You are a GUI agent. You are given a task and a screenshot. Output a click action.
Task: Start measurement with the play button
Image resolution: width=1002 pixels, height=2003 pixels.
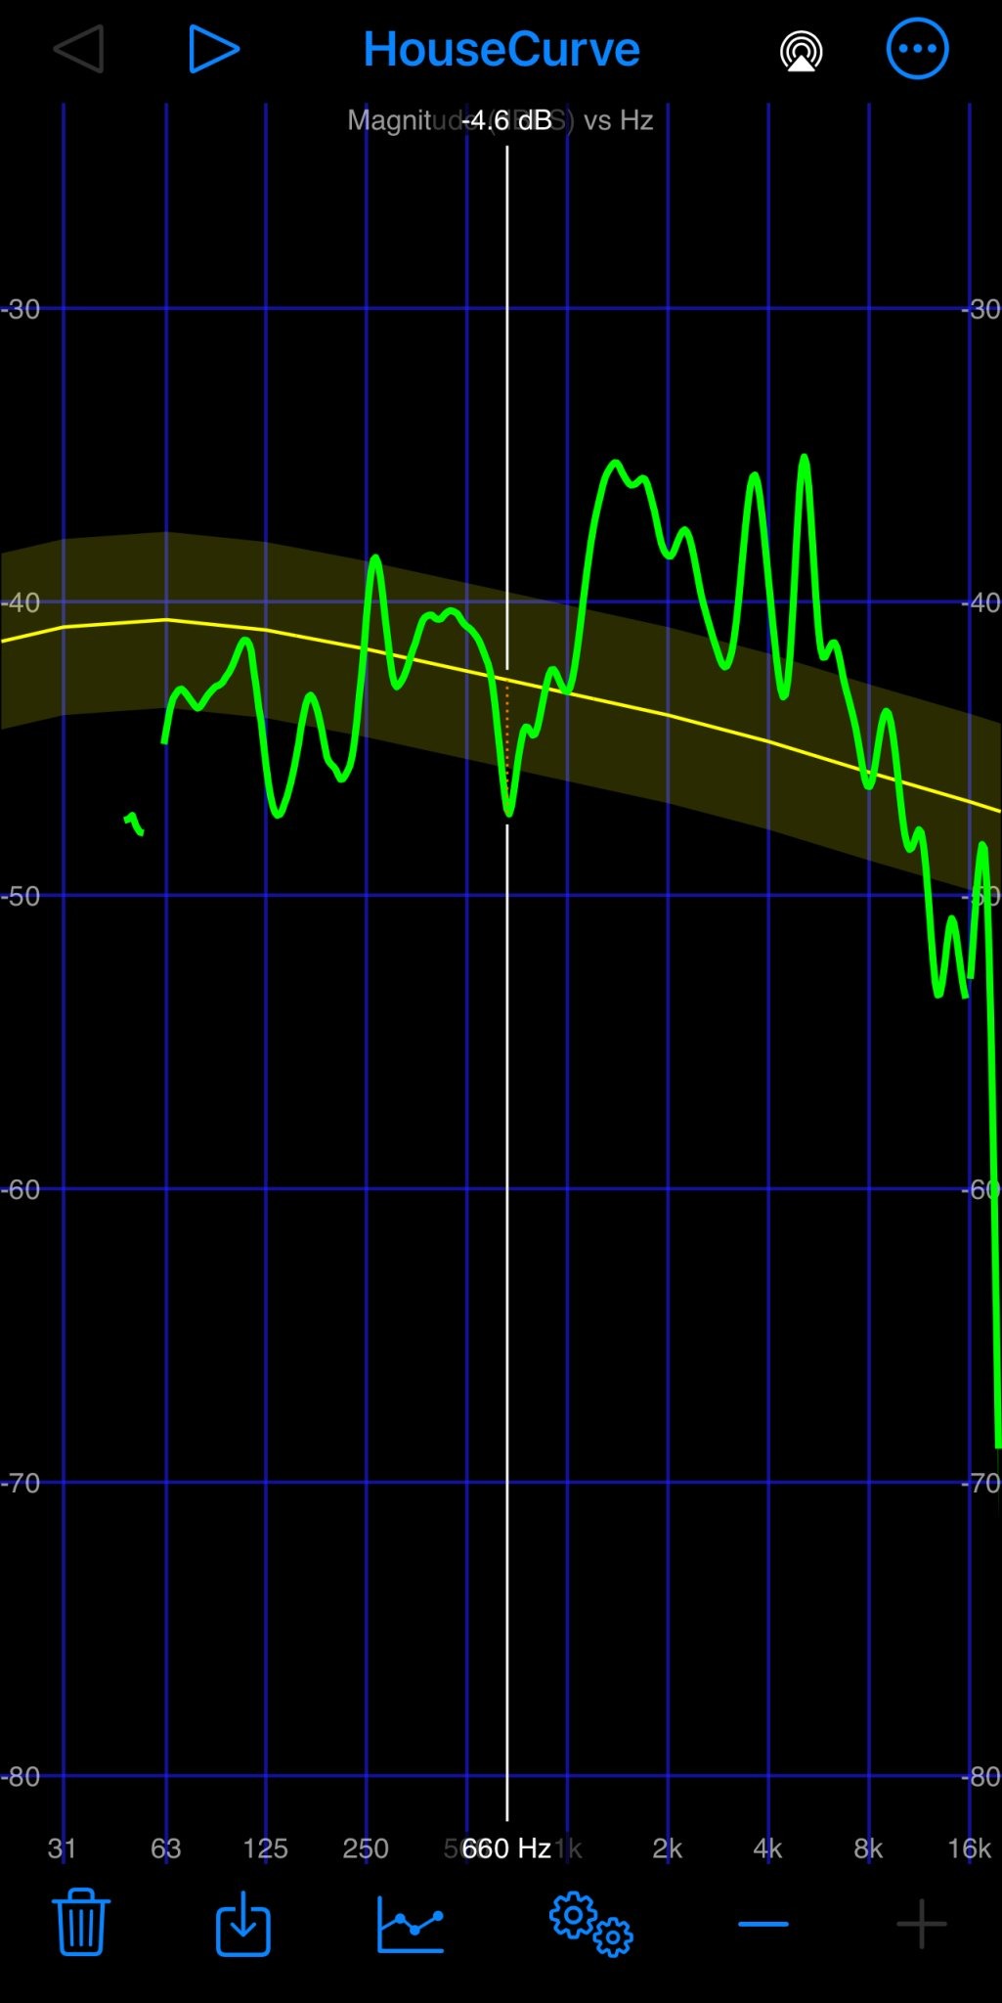[x=213, y=49]
